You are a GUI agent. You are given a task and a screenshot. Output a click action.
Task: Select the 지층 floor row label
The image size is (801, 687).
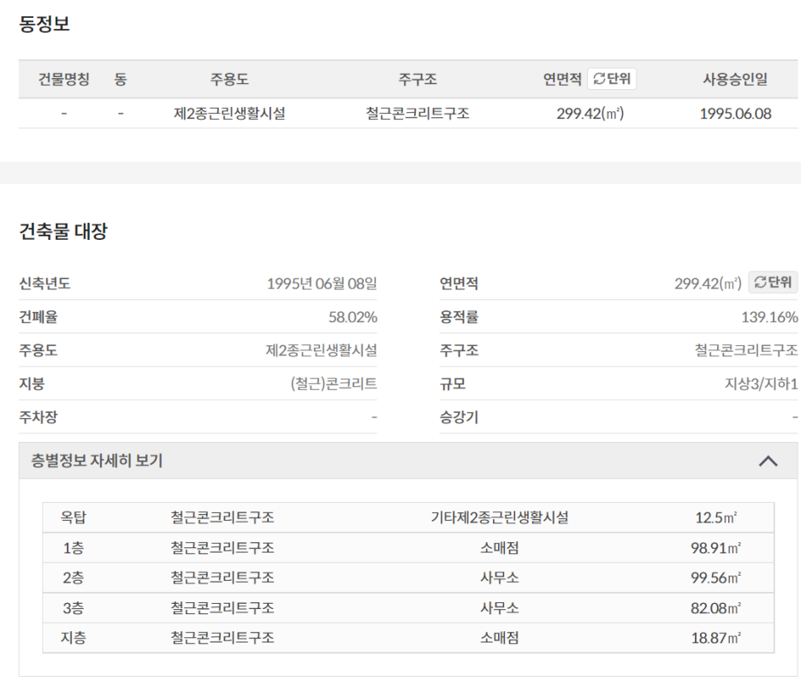[73, 638]
